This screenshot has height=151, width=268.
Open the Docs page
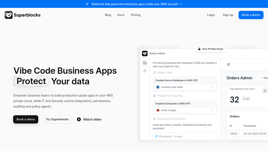pyautogui.click(x=121, y=15)
